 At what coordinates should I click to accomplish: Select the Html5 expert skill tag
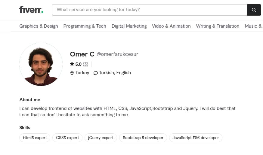point(35,138)
